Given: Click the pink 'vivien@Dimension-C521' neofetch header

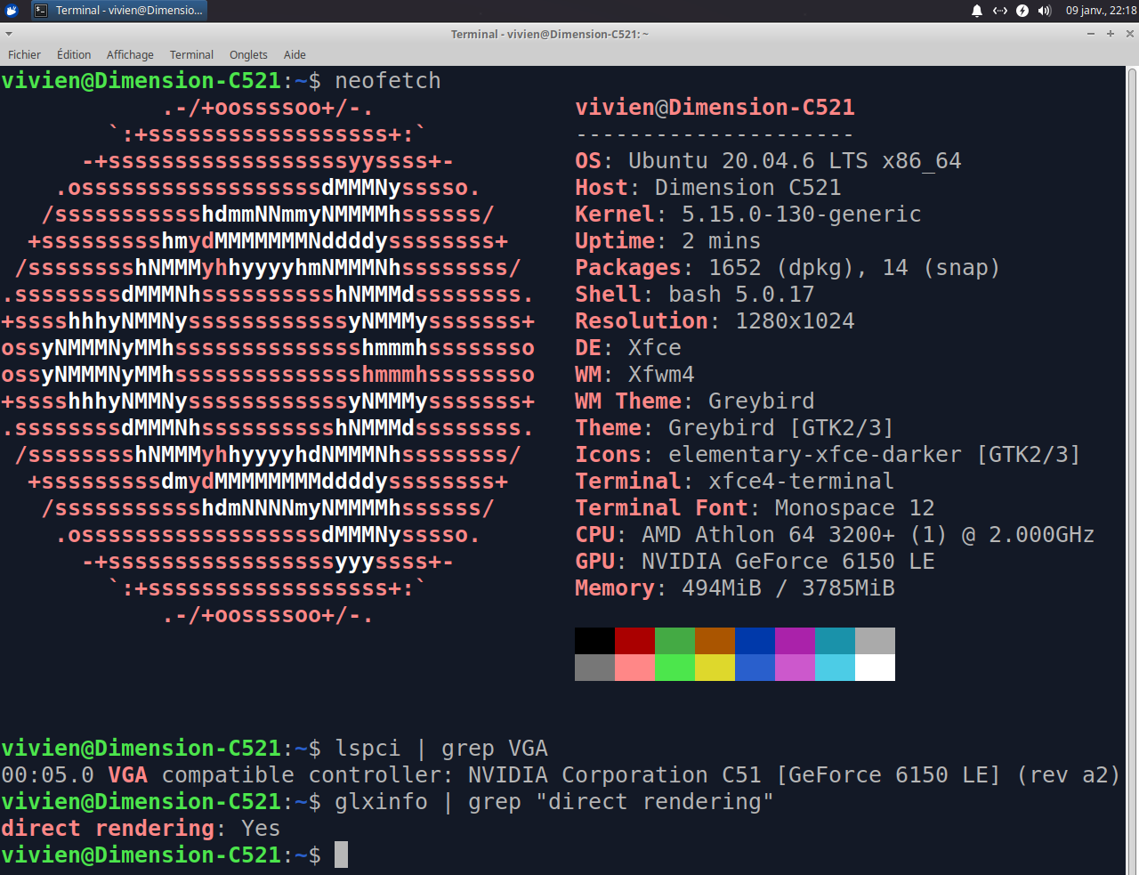Looking at the screenshot, I should click(x=715, y=108).
